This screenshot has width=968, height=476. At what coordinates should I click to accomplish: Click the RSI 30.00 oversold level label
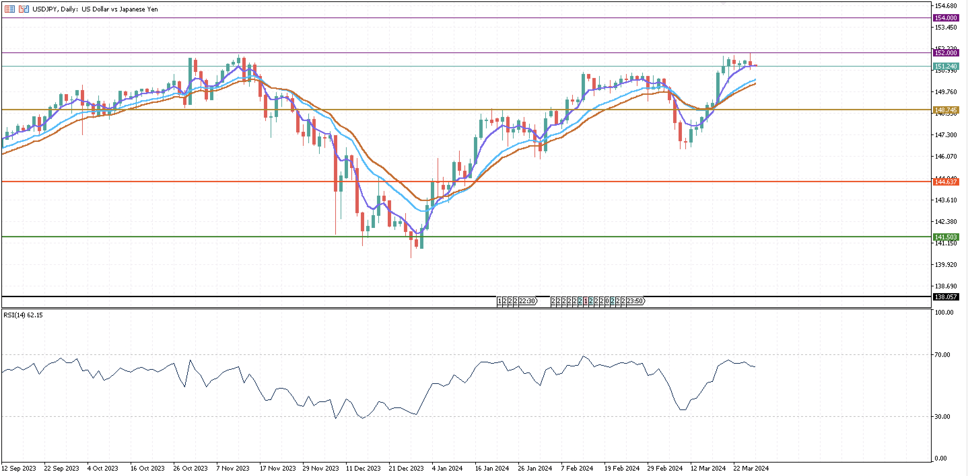[942, 417]
